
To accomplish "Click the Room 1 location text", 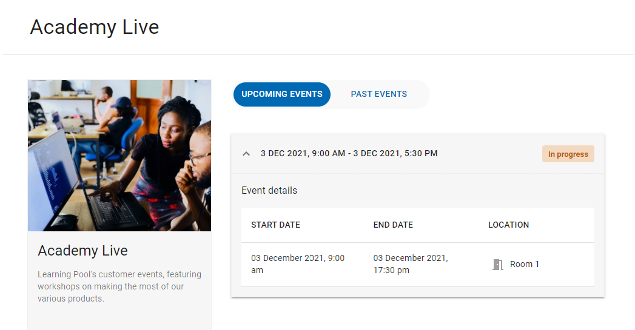I will tap(525, 265).
